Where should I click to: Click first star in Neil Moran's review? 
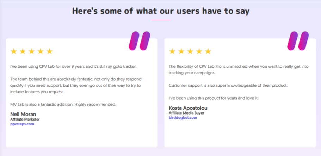tap(13, 51)
